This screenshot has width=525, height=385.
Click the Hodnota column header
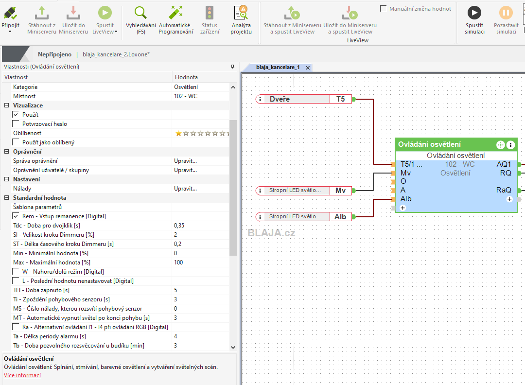pyautogui.click(x=205, y=77)
